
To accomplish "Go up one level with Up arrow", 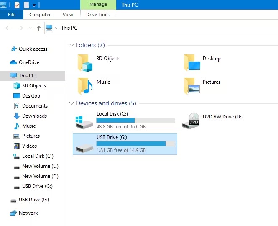I will pyautogui.click(x=39, y=28).
